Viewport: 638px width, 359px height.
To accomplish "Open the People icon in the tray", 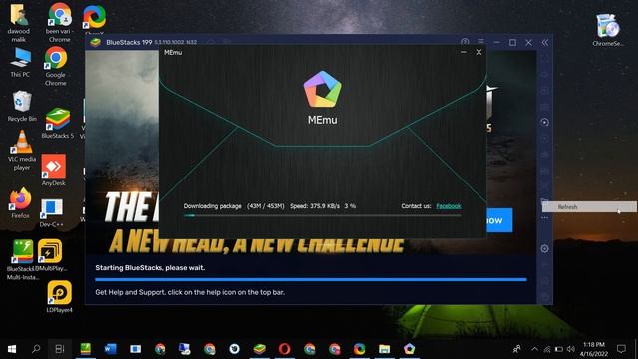I will point(517,349).
